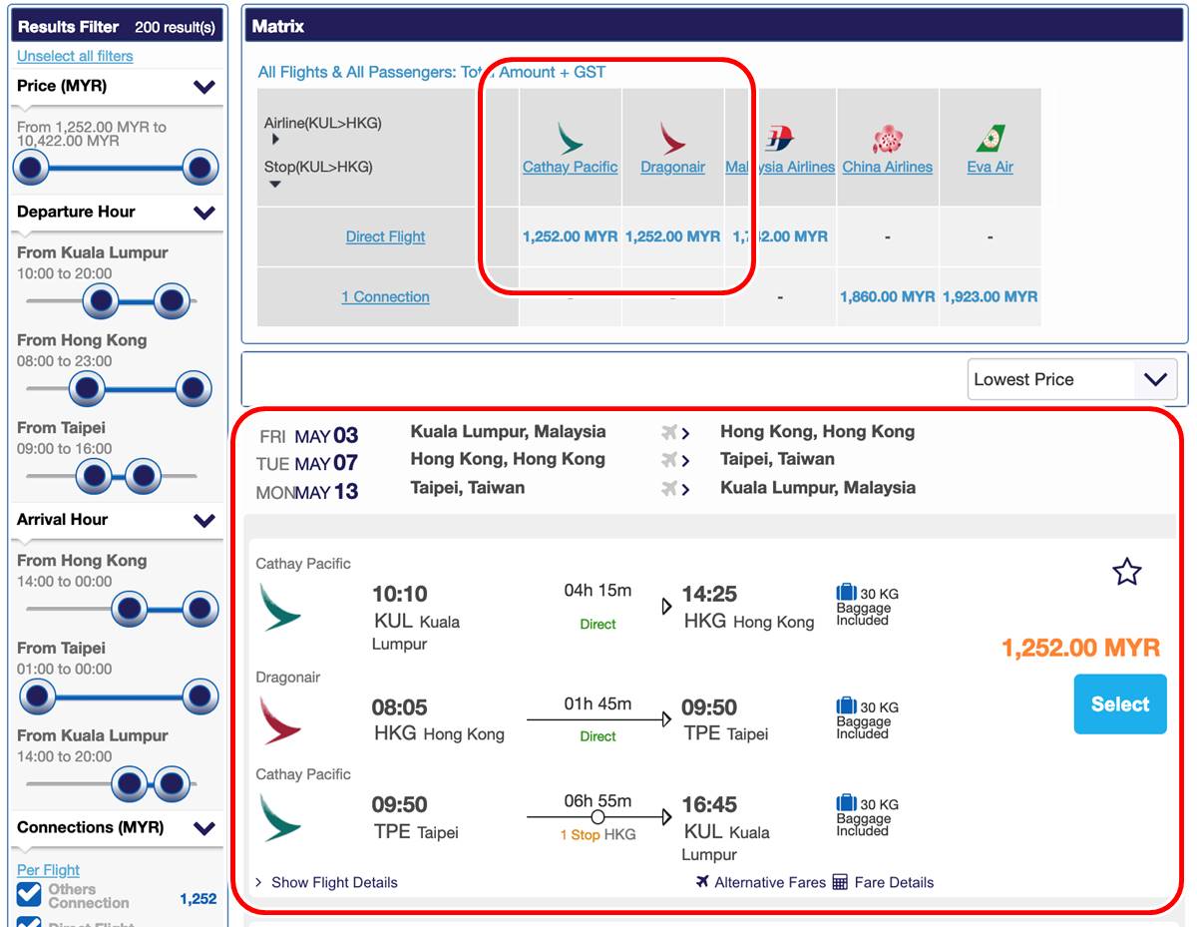
Task: Click the From Kuala Lumpur arrival end handle
Action: tap(172, 783)
